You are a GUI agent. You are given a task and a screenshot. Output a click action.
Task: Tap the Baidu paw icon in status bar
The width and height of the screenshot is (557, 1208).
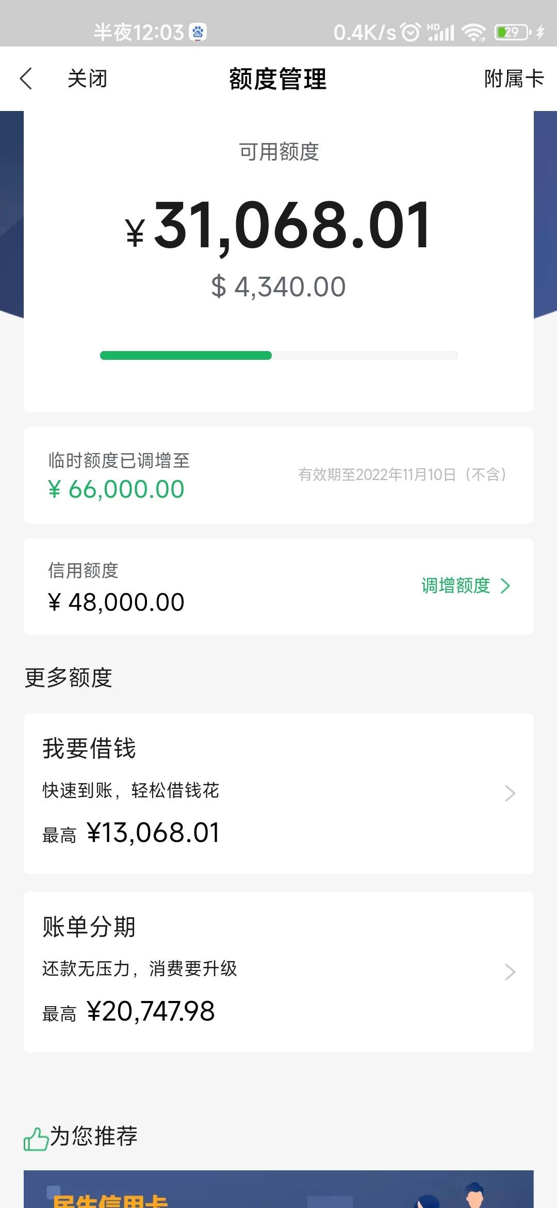coord(198,33)
